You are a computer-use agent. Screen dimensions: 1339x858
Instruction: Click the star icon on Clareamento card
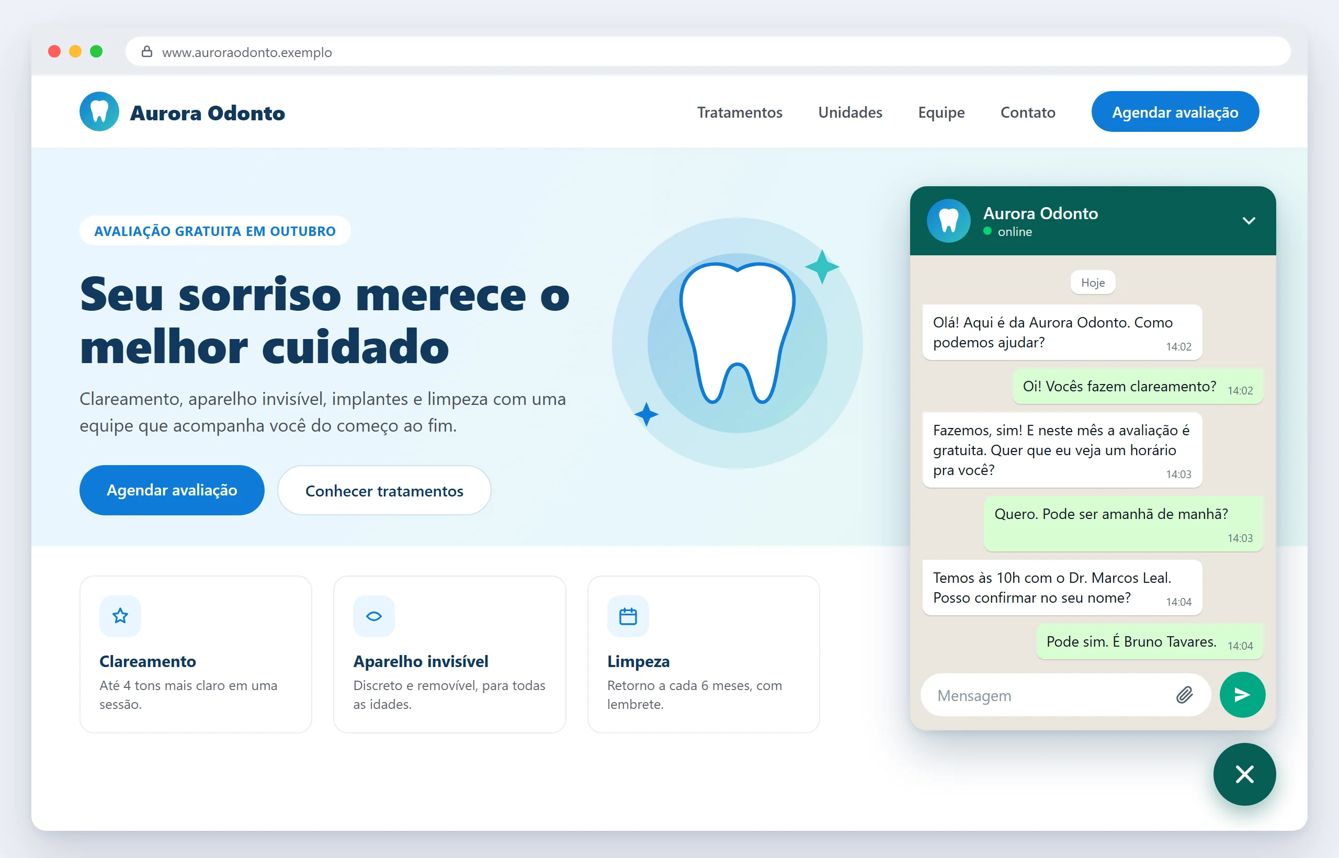tap(120, 616)
